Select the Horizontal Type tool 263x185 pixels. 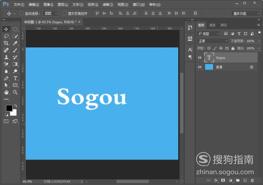point(15,78)
